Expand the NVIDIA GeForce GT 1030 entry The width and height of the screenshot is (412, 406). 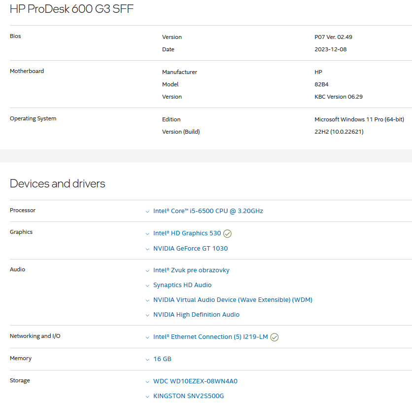pos(147,249)
